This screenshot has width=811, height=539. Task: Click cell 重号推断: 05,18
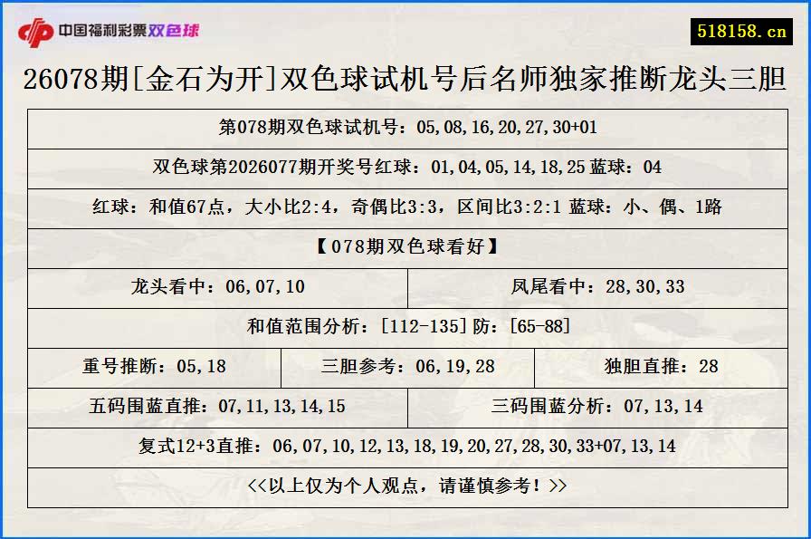(154, 368)
